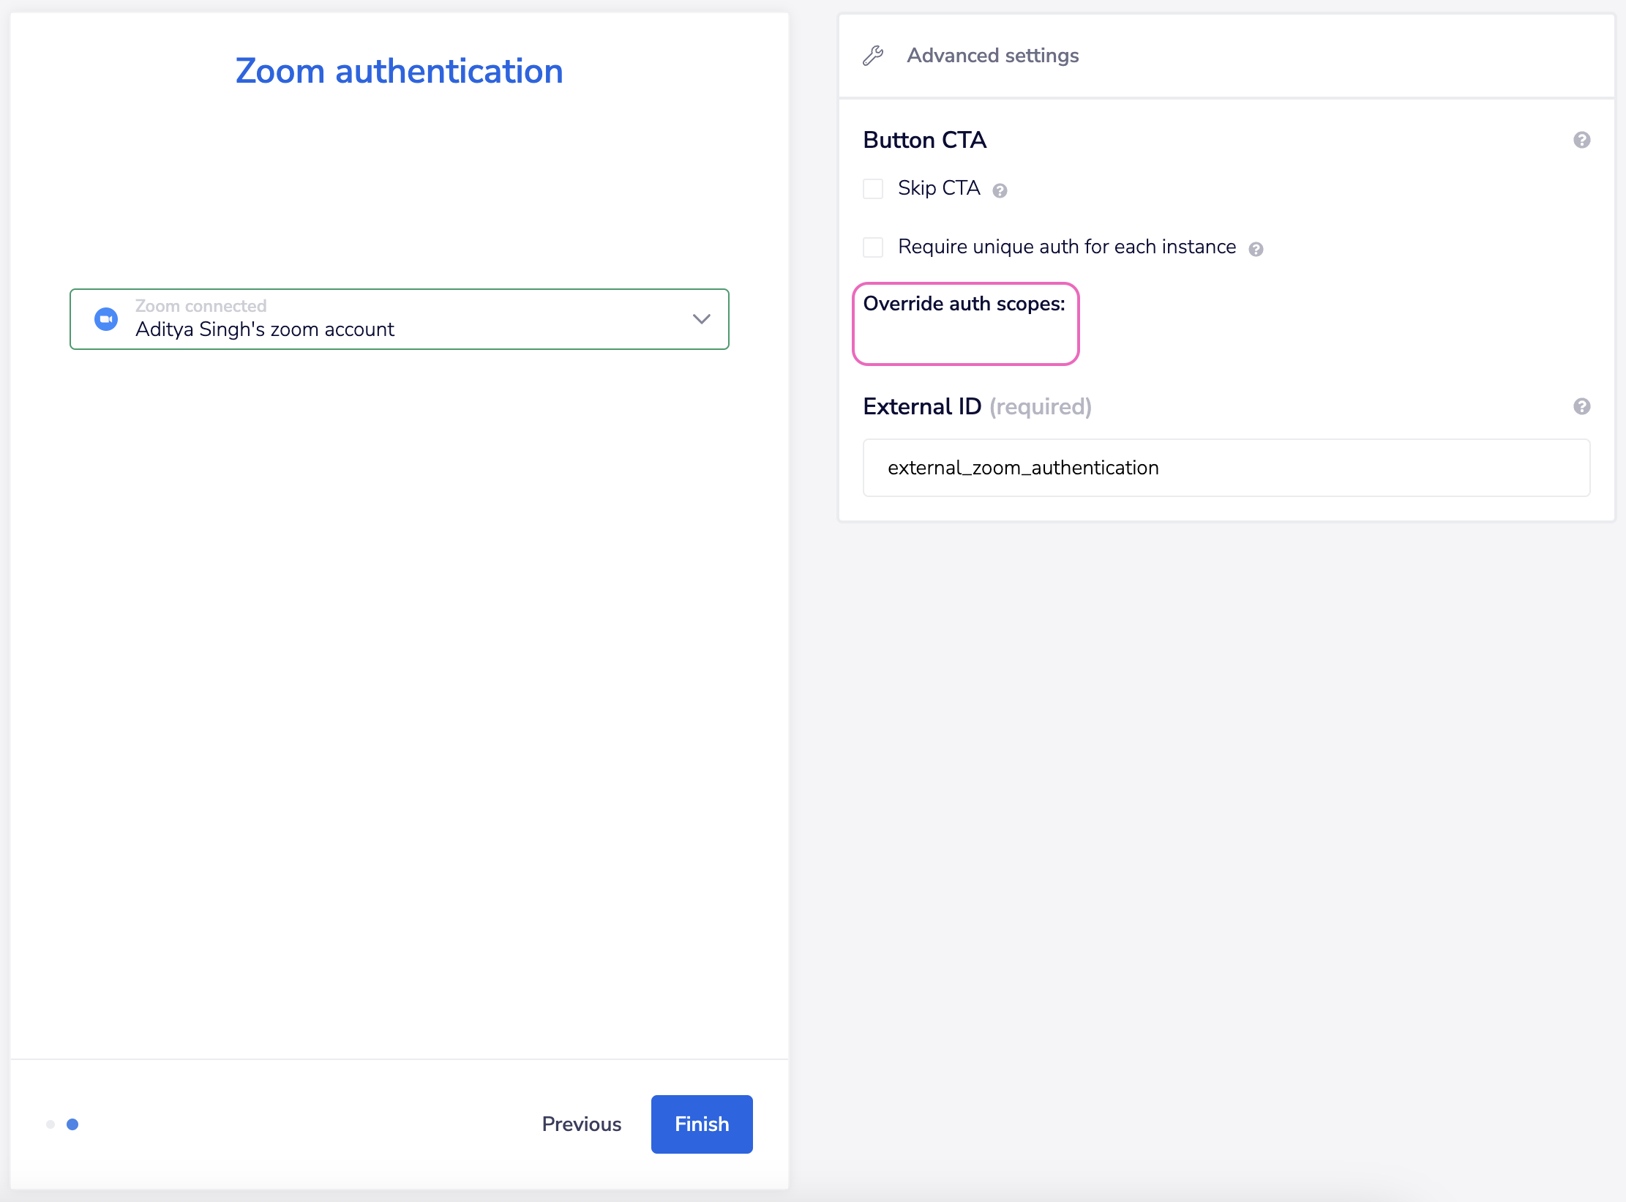Click help icon beside Require unique auth option
The image size is (1626, 1202).
tap(1257, 249)
